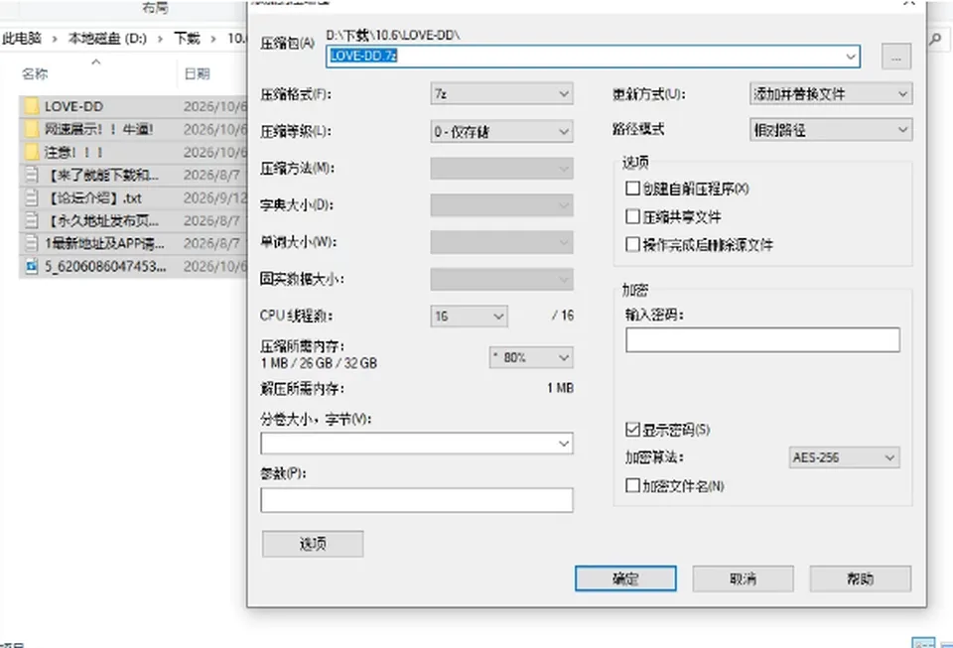Click the 本地磁盘 (D:) breadcrumb
Screen dimensions: 953x648
[x=107, y=39]
